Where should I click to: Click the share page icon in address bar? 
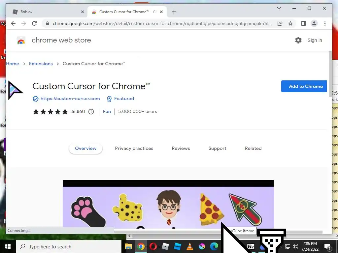point(280,23)
